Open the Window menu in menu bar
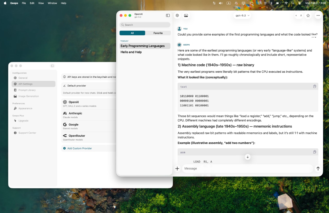Screen dimensions: 329x213 (x=52, y=3)
